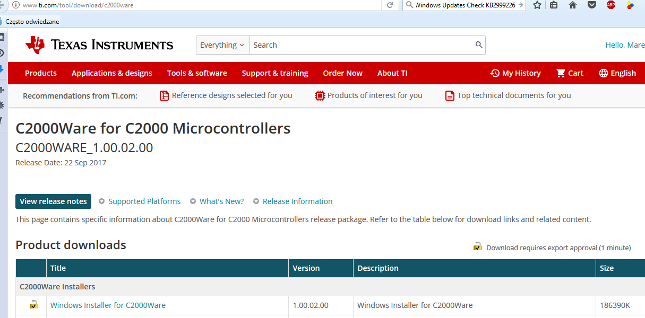
Task: Click the Hello, Mare account greeting
Action: coord(625,45)
